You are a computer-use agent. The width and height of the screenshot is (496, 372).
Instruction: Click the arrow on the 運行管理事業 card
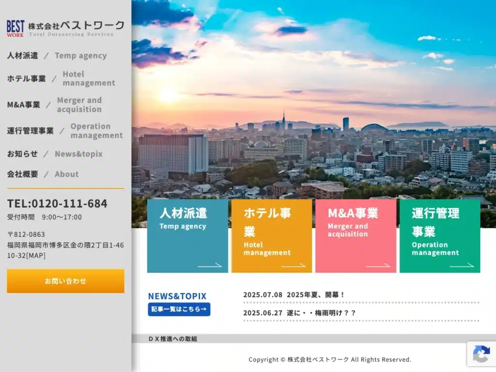462,265
